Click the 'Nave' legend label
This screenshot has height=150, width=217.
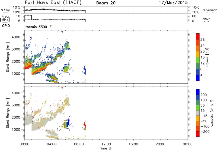point(206,19)
